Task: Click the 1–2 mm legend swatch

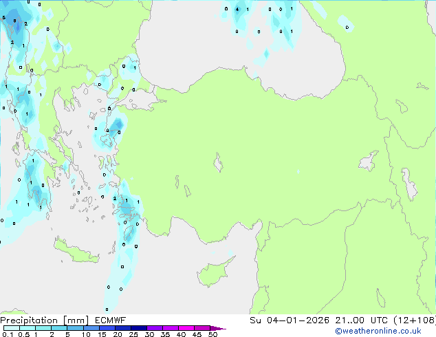Action: click(x=43, y=328)
